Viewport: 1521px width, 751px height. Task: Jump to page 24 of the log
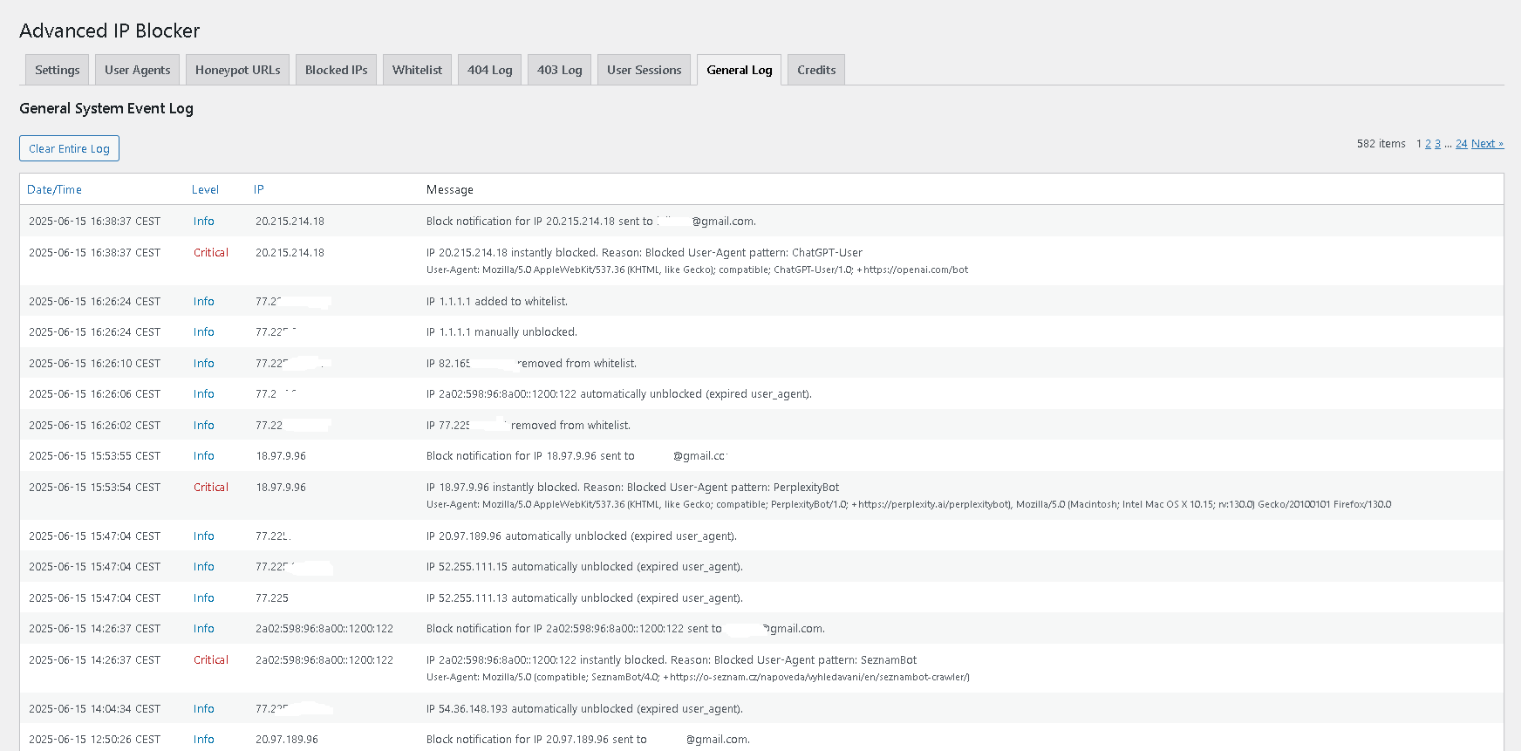pos(1462,144)
